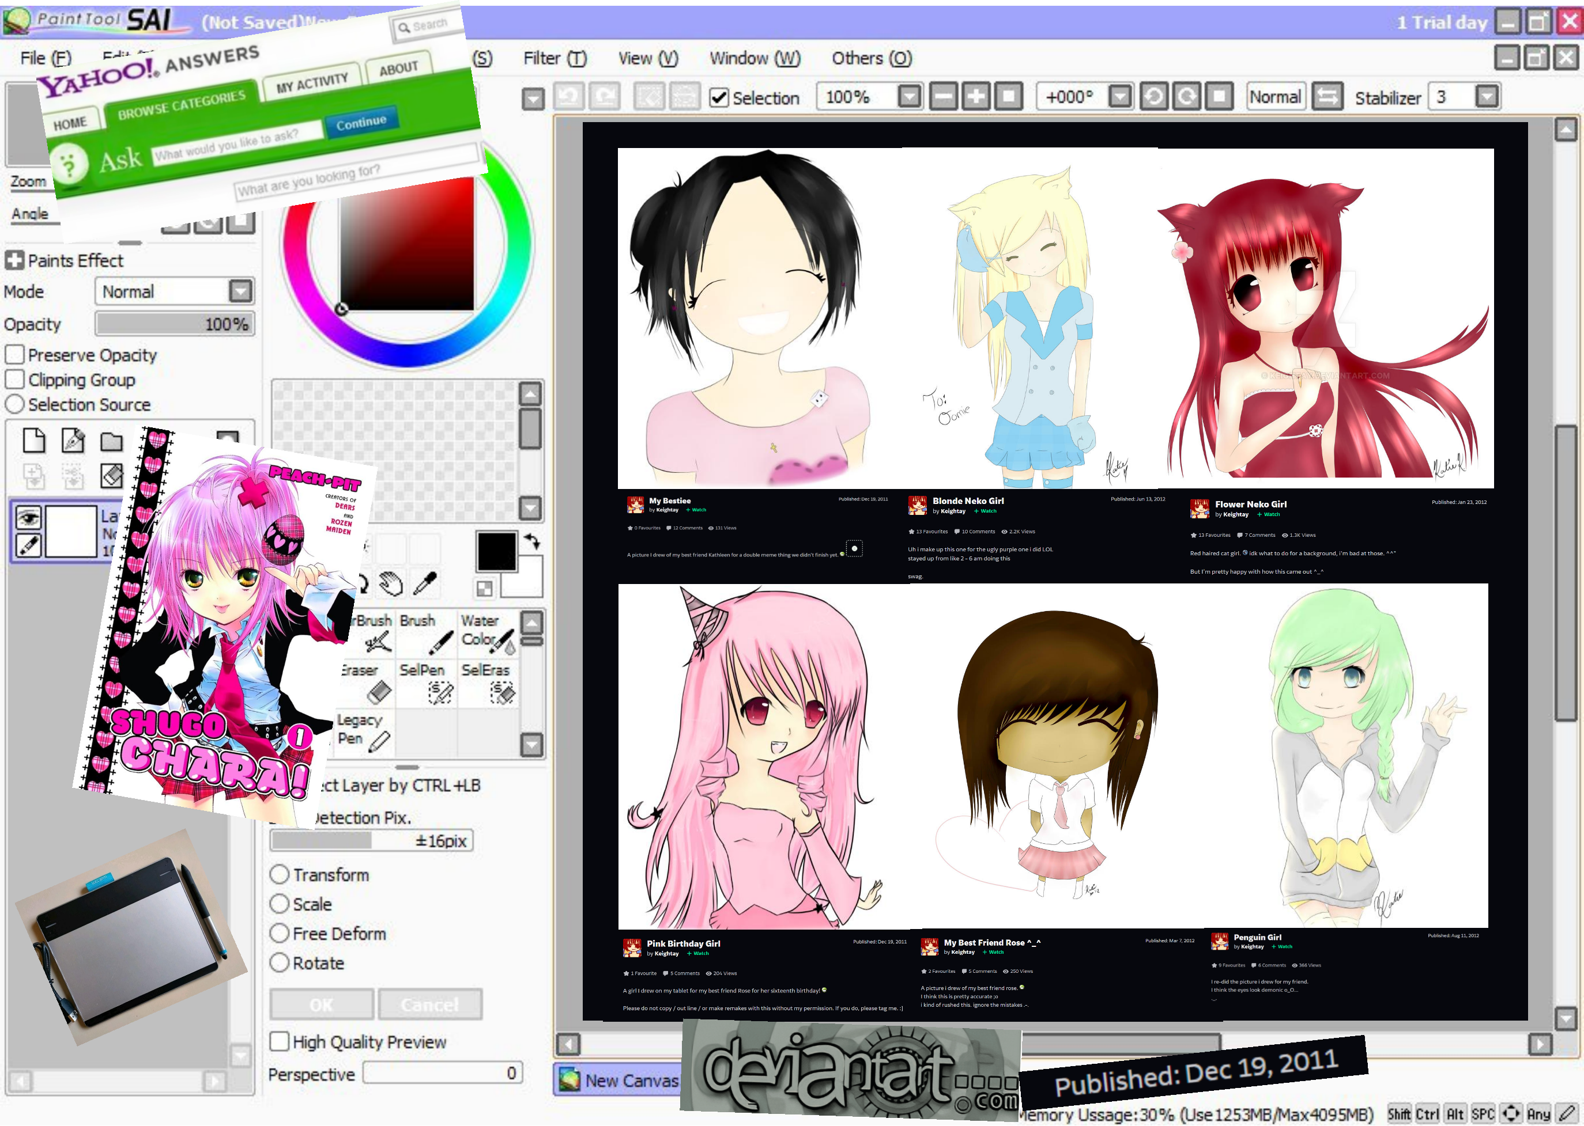Image resolution: width=1584 pixels, height=1126 pixels.
Task: Click the zoom in plus button
Action: (x=976, y=97)
